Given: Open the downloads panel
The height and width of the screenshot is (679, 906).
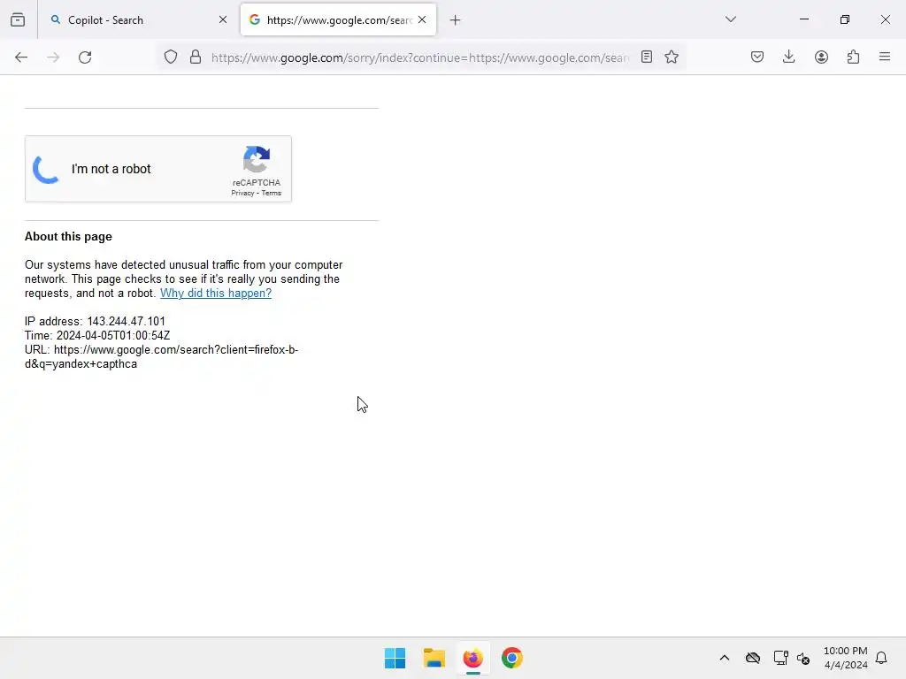Looking at the screenshot, I should pyautogui.click(x=788, y=57).
